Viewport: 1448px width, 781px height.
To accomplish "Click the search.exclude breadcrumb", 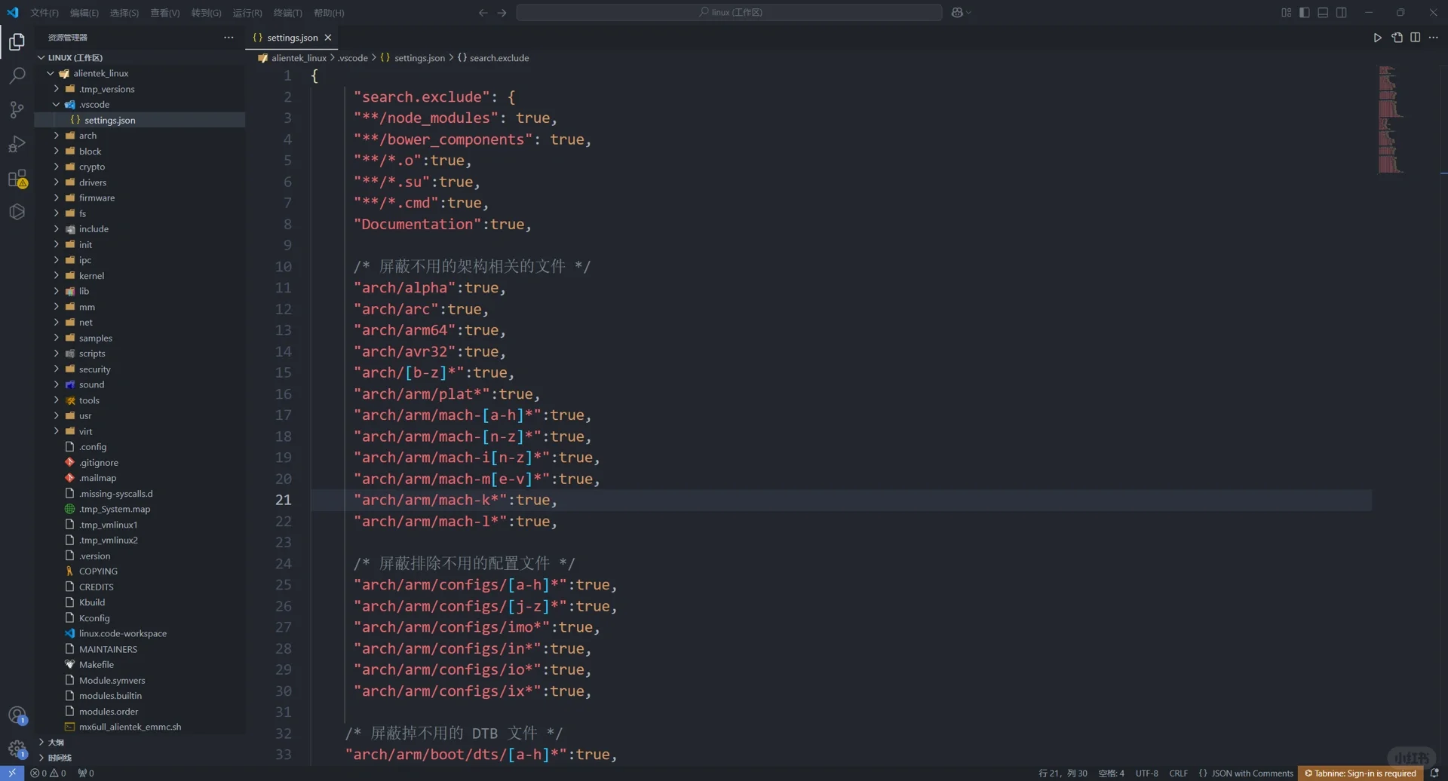I will [493, 58].
